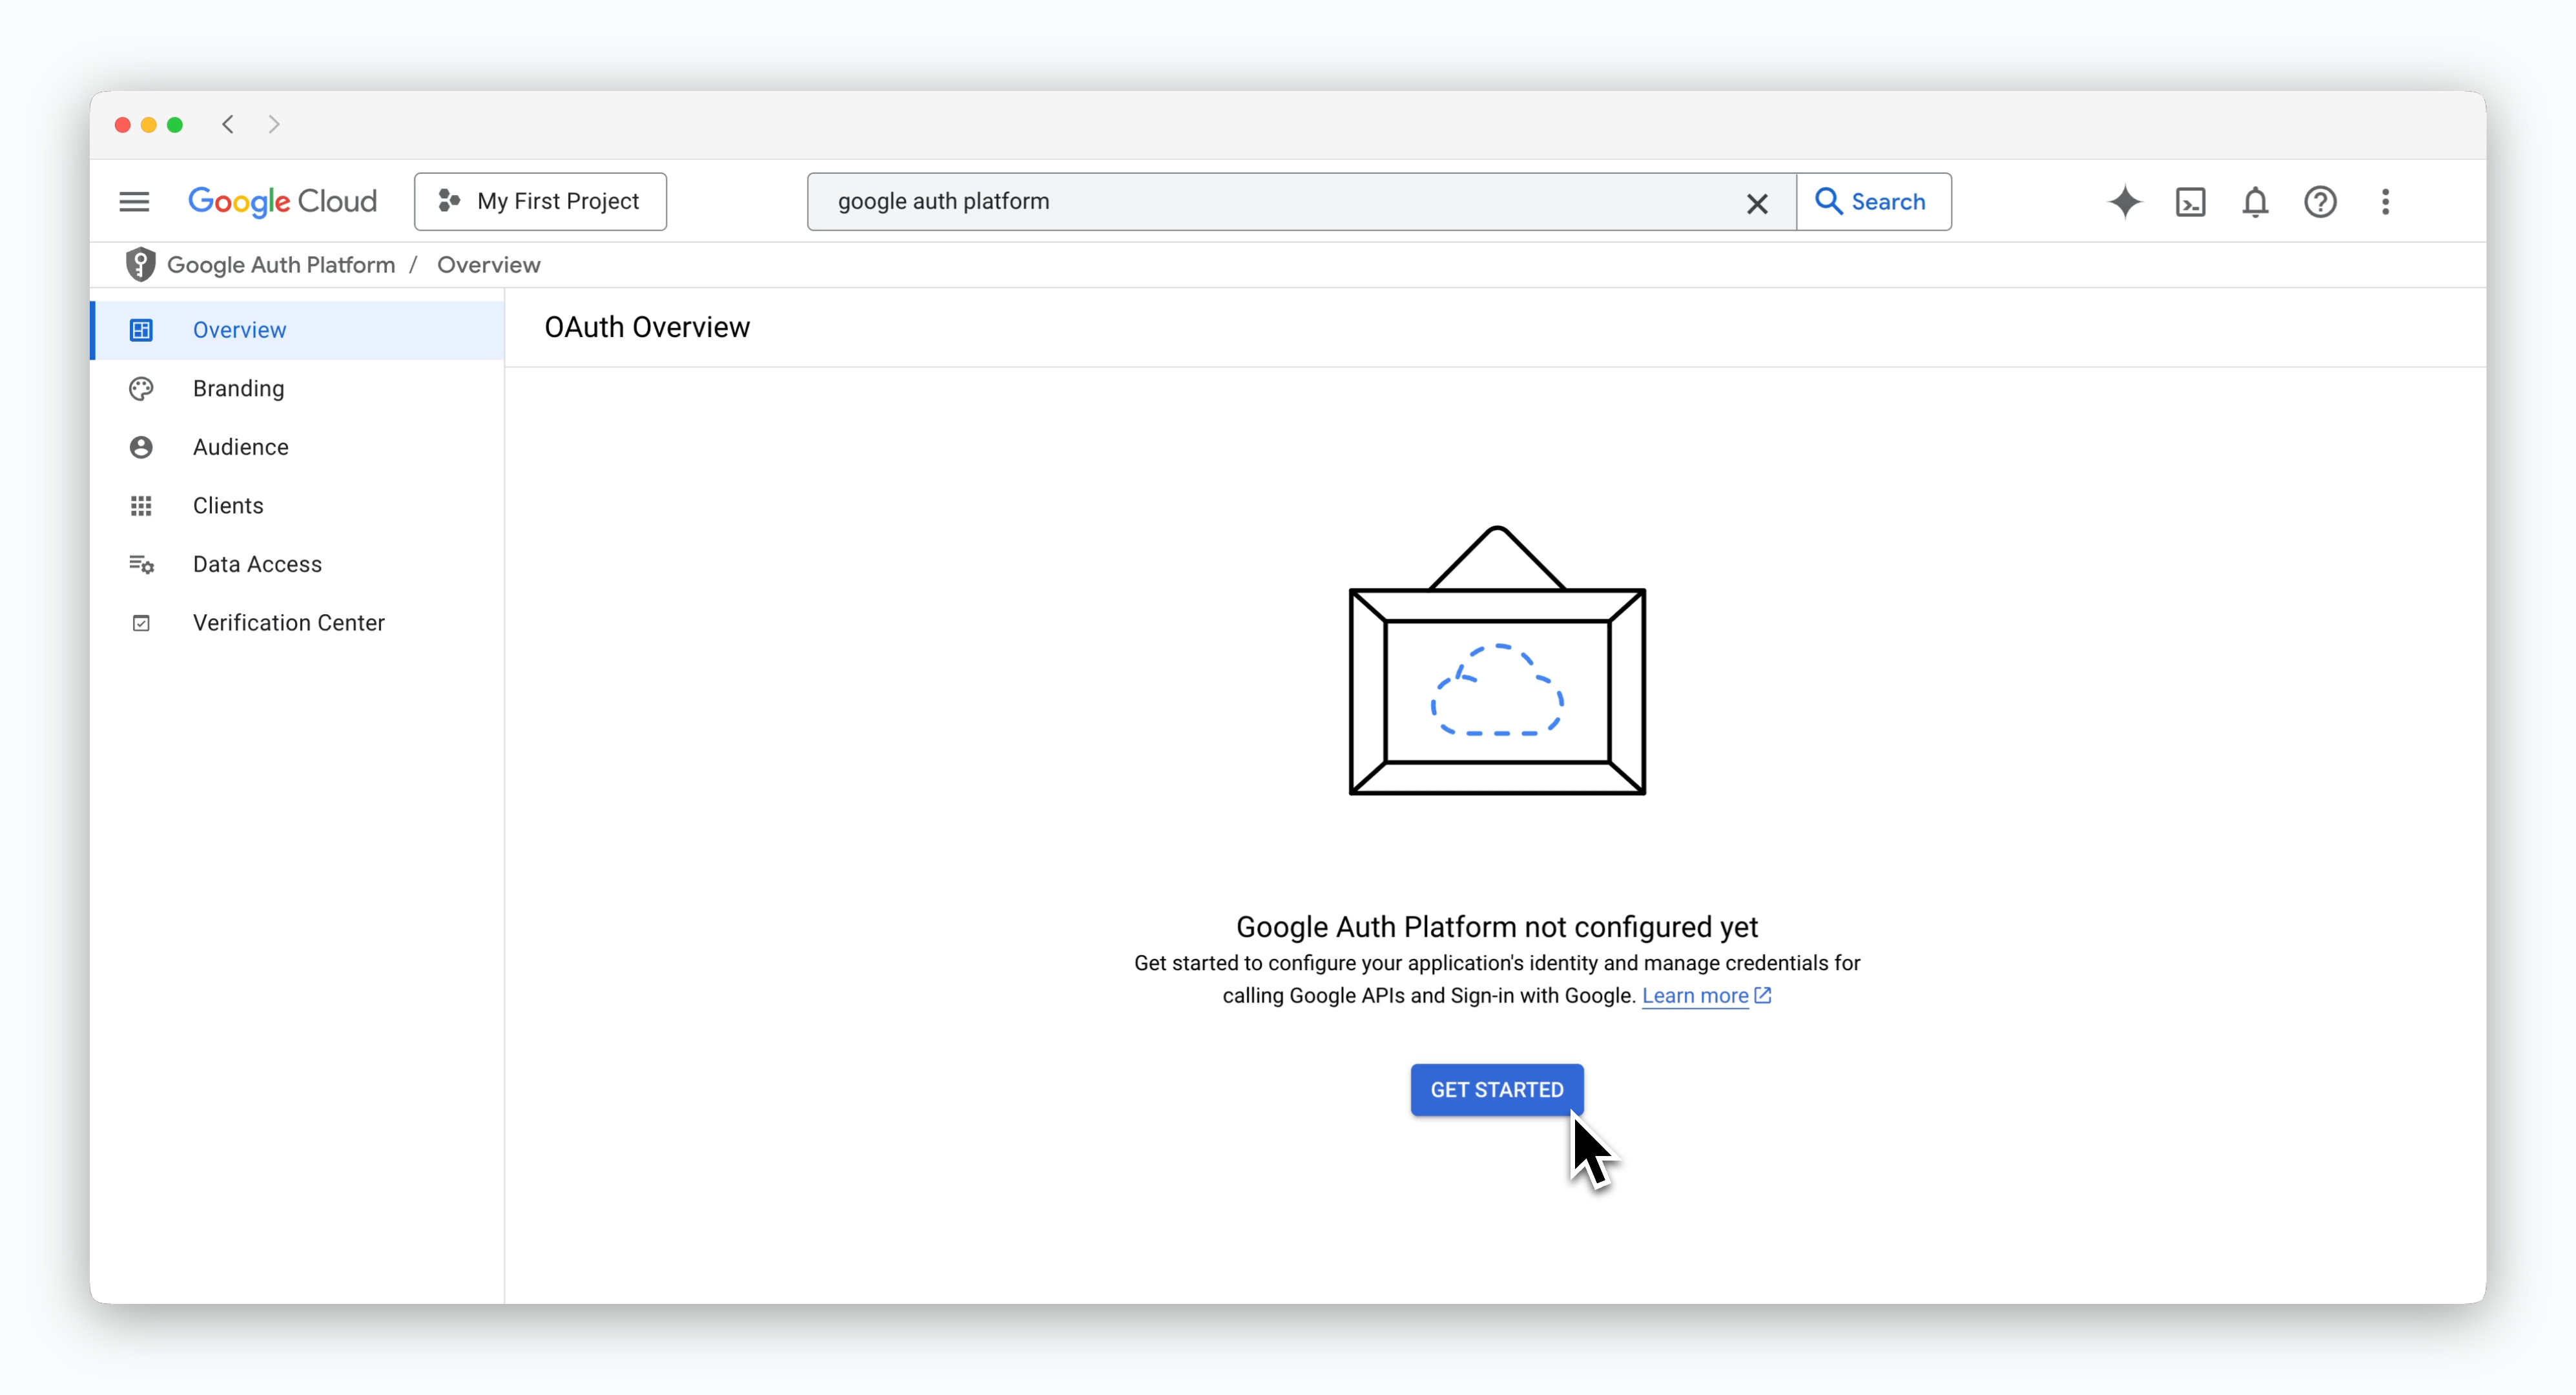Maximize the window with the green button
Image resolution: width=2576 pixels, height=1395 pixels.
[175, 125]
